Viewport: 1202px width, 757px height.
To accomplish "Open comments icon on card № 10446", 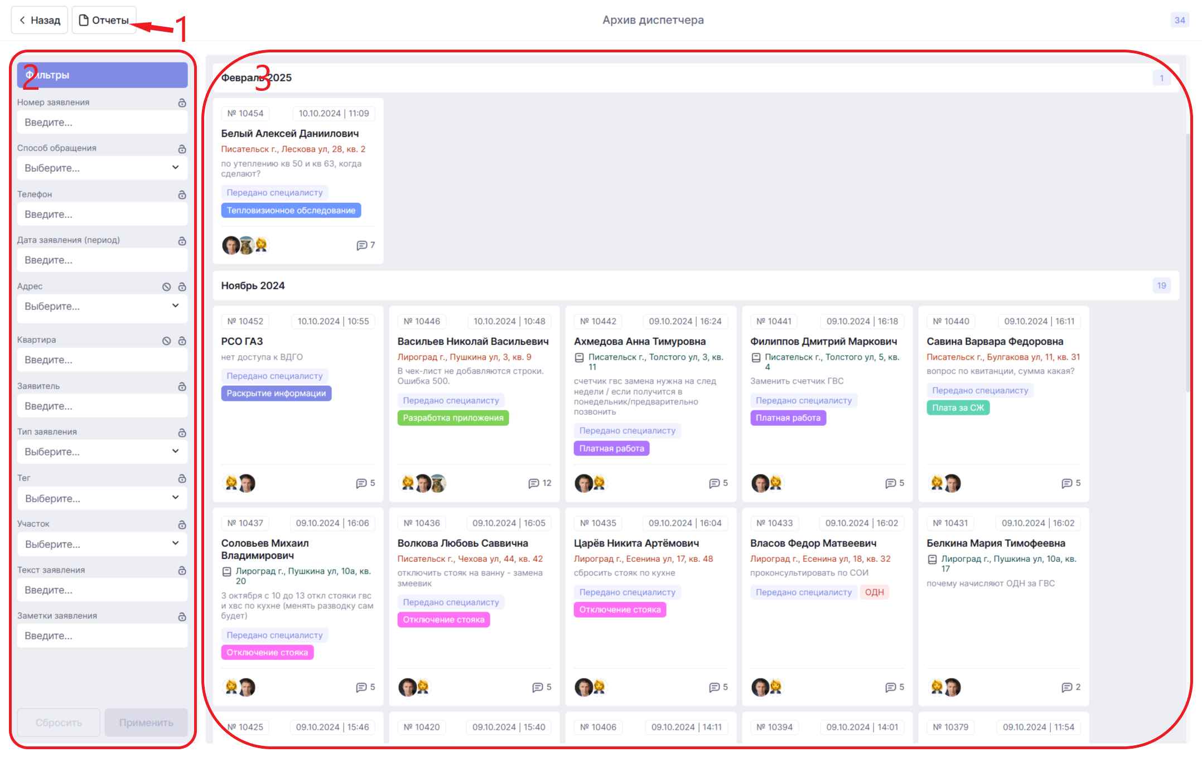I will point(533,483).
